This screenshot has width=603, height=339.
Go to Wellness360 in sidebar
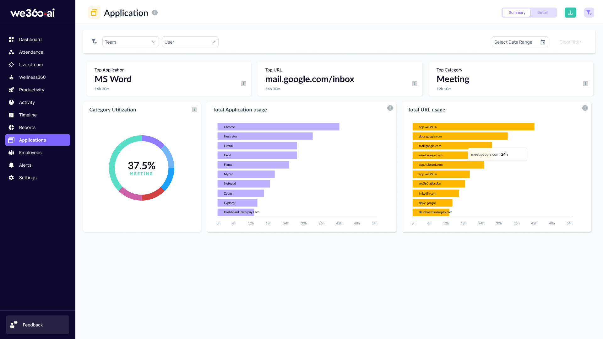[x=32, y=77]
